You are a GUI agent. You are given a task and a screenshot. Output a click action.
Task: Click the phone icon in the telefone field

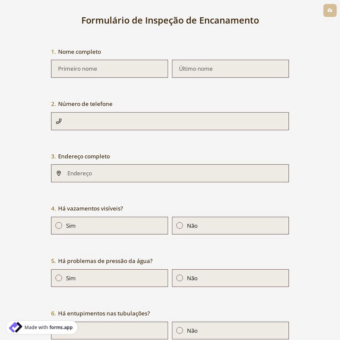click(x=59, y=121)
